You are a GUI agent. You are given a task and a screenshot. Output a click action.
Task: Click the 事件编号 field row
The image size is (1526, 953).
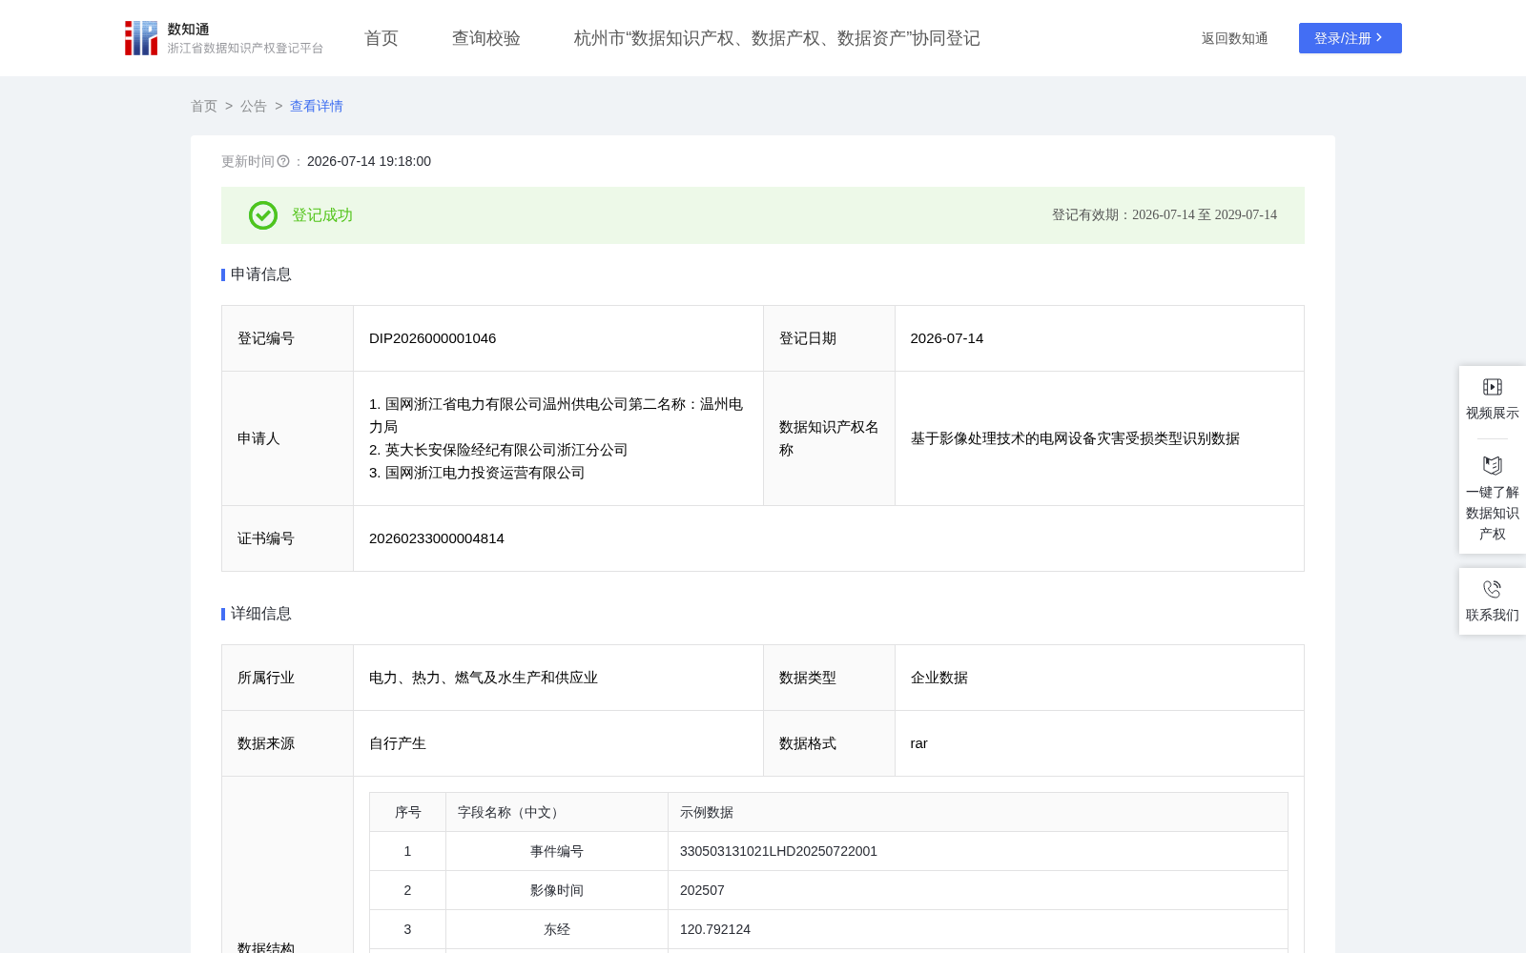tap(829, 851)
